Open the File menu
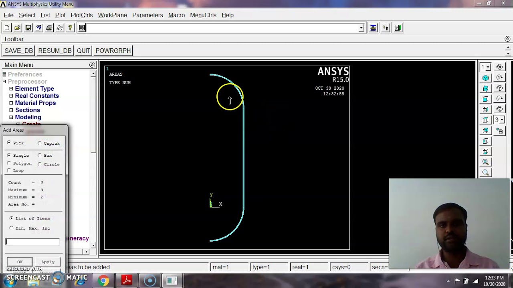This screenshot has width=513, height=288. [8, 15]
